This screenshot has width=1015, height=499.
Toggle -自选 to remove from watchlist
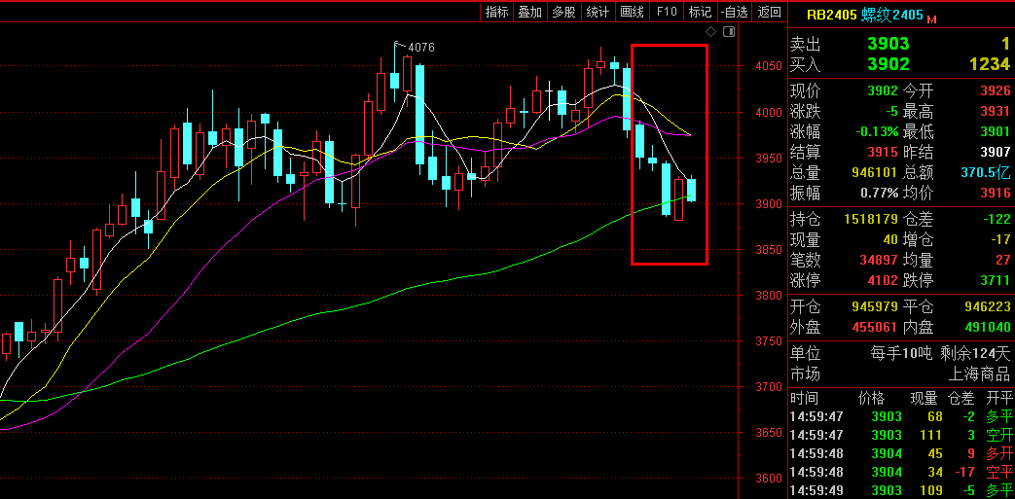tap(734, 12)
